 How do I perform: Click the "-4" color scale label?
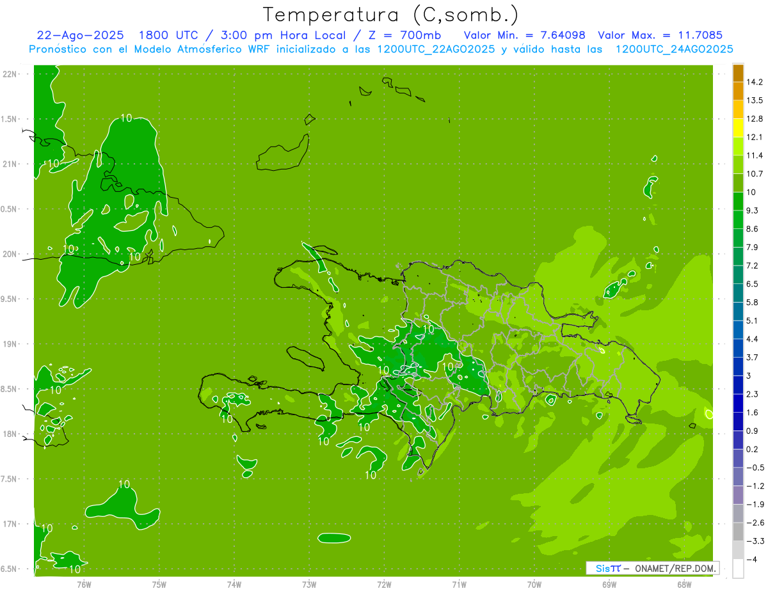click(x=752, y=560)
